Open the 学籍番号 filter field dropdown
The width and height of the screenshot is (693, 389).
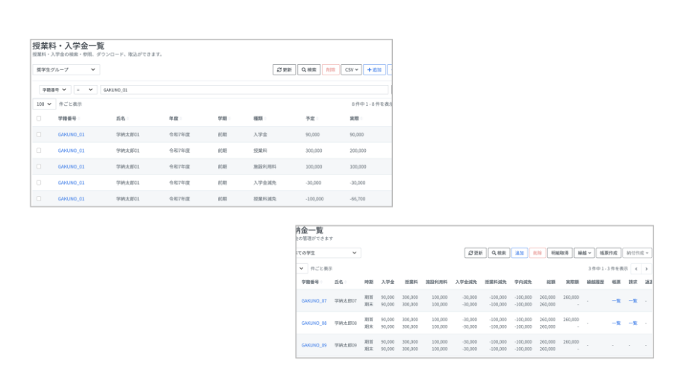click(x=55, y=89)
